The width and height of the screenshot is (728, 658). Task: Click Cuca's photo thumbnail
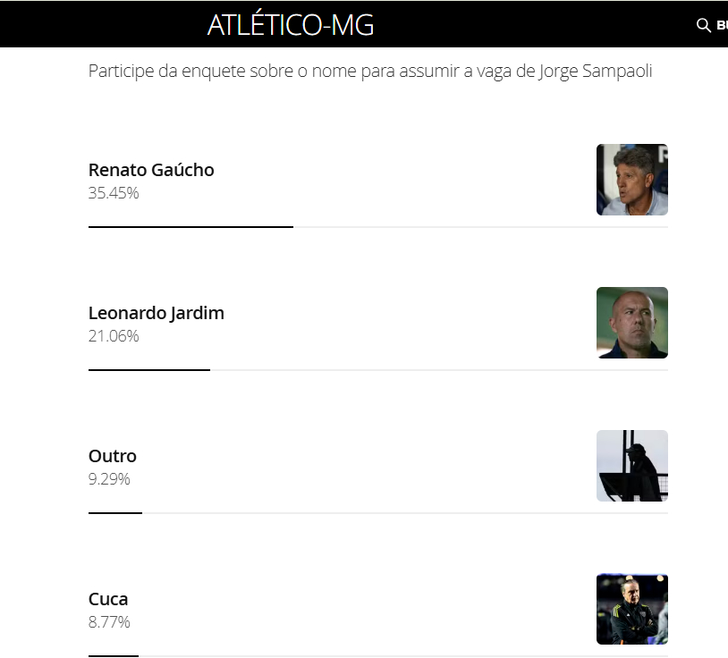(631, 609)
